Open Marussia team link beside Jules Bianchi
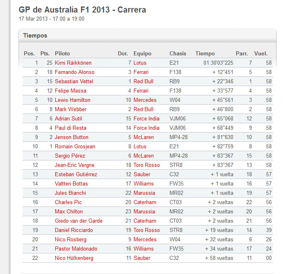The height and width of the screenshot is (274, 283). [x=144, y=193]
